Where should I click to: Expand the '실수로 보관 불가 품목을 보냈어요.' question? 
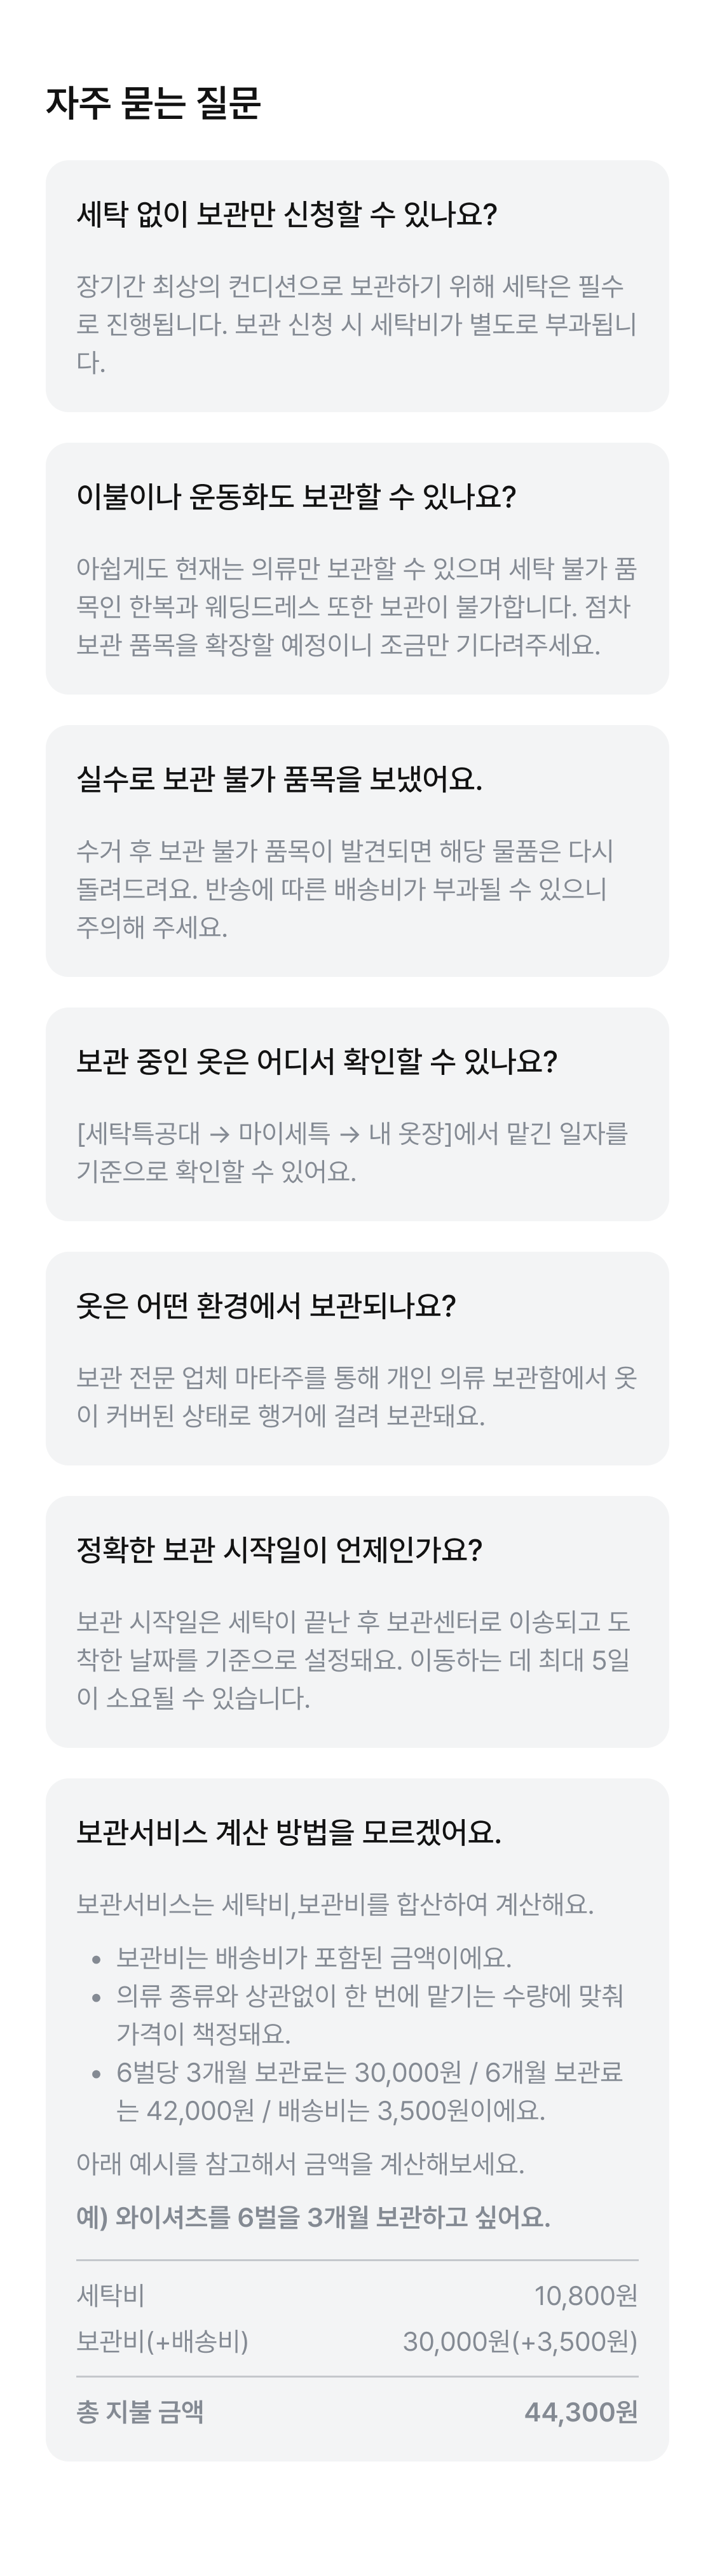280,779
